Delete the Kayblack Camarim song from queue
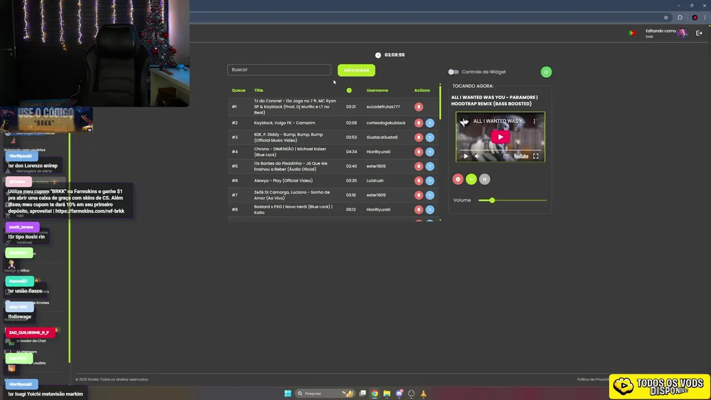The image size is (711, 400). pyautogui.click(x=419, y=123)
